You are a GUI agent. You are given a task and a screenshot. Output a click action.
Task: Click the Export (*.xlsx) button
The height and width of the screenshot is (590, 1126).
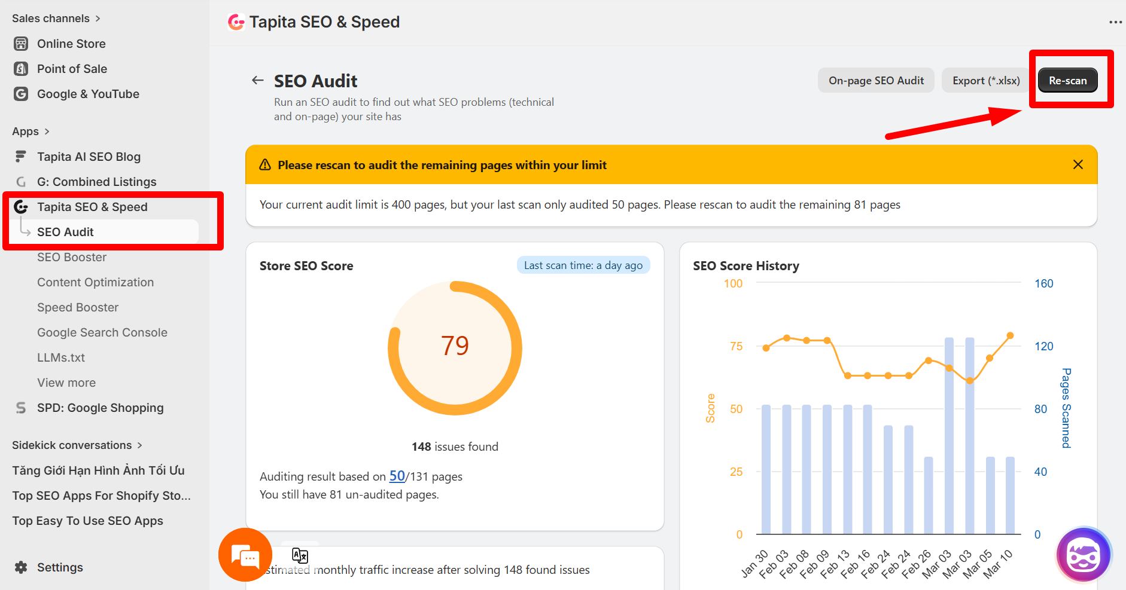coord(986,81)
